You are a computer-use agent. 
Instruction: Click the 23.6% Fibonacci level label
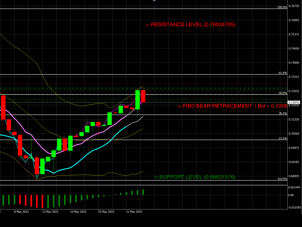click(283, 139)
